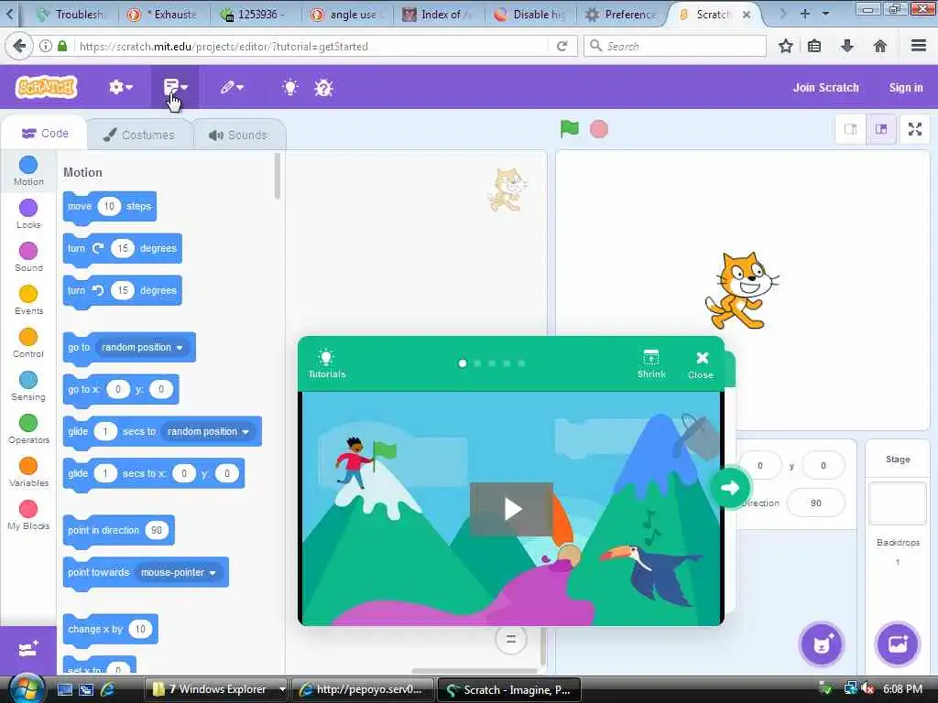Select the Control blocks category
The image size is (938, 703).
pyautogui.click(x=28, y=343)
